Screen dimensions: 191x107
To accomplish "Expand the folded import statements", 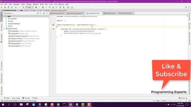I will (x=64, y=21).
